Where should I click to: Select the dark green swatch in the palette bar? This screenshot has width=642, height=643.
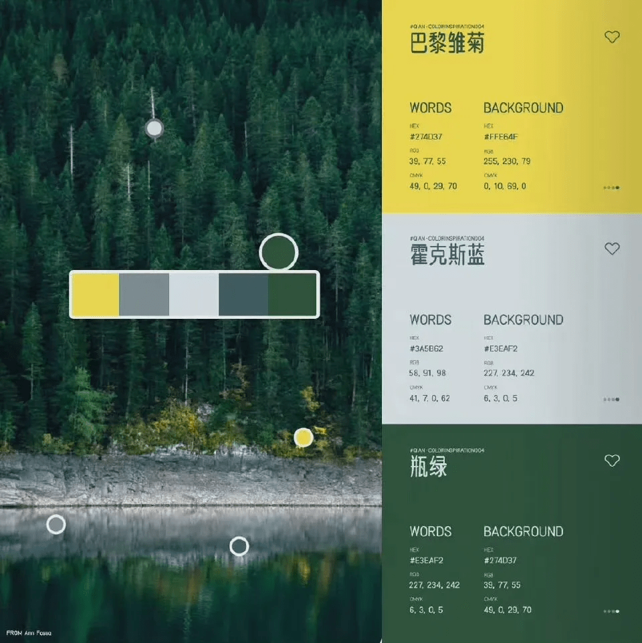coord(292,295)
